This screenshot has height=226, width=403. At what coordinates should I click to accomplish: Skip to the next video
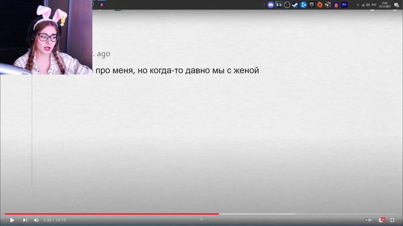click(x=25, y=220)
